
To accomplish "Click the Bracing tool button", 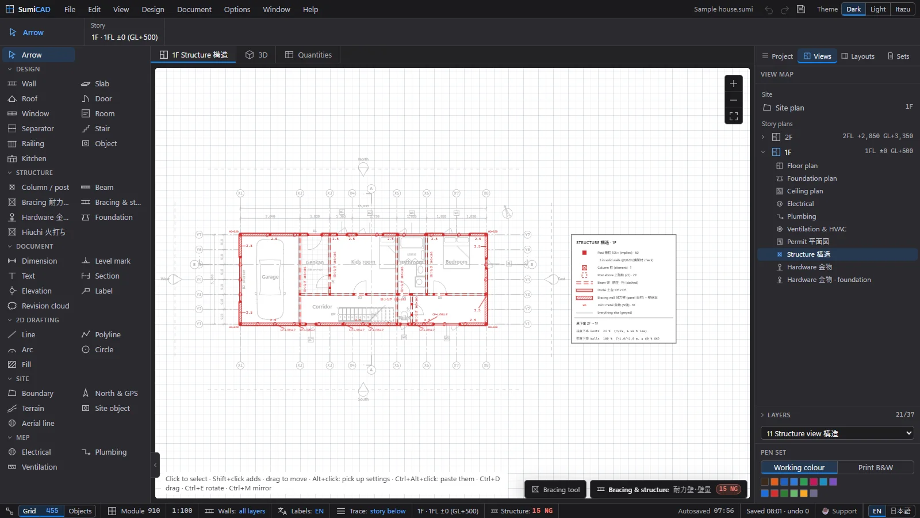I will pos(555,490).
